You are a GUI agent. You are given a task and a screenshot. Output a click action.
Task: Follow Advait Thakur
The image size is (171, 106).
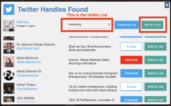click(131, 87)
